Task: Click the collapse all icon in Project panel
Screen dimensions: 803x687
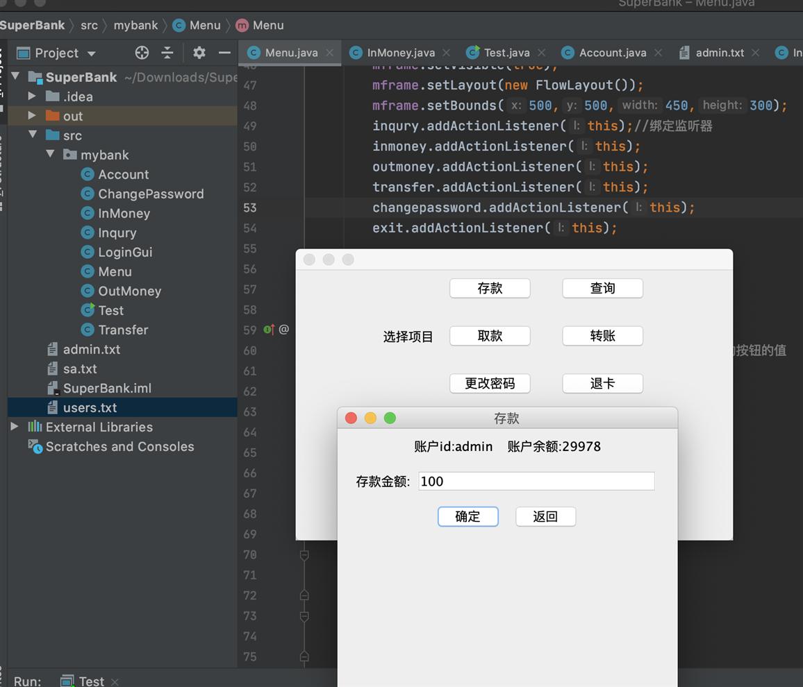Action: tap(167, 53)
